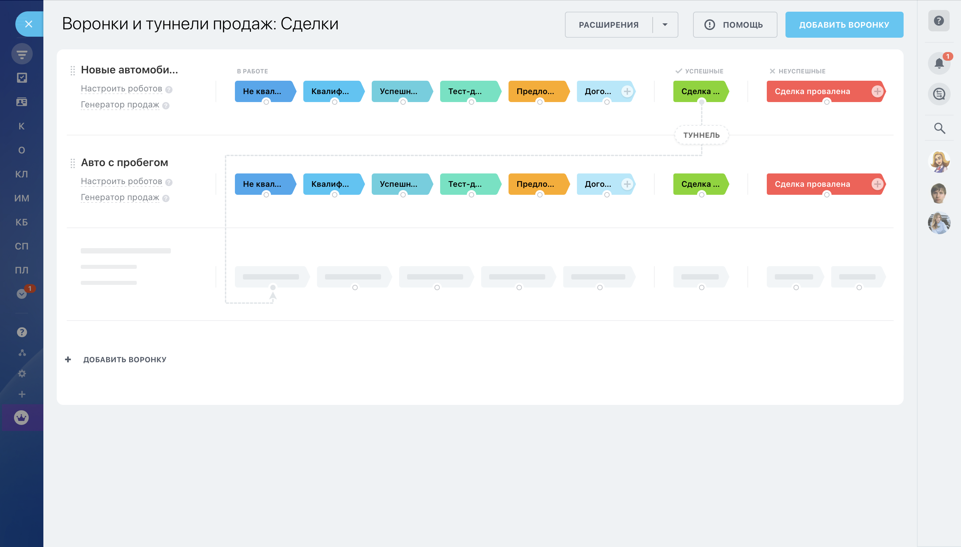Click plus on second Сделка провалена stage
Image resolution: width=961 pixels, height=547 pixels.
pyautogui.click(x=877, y=184)
